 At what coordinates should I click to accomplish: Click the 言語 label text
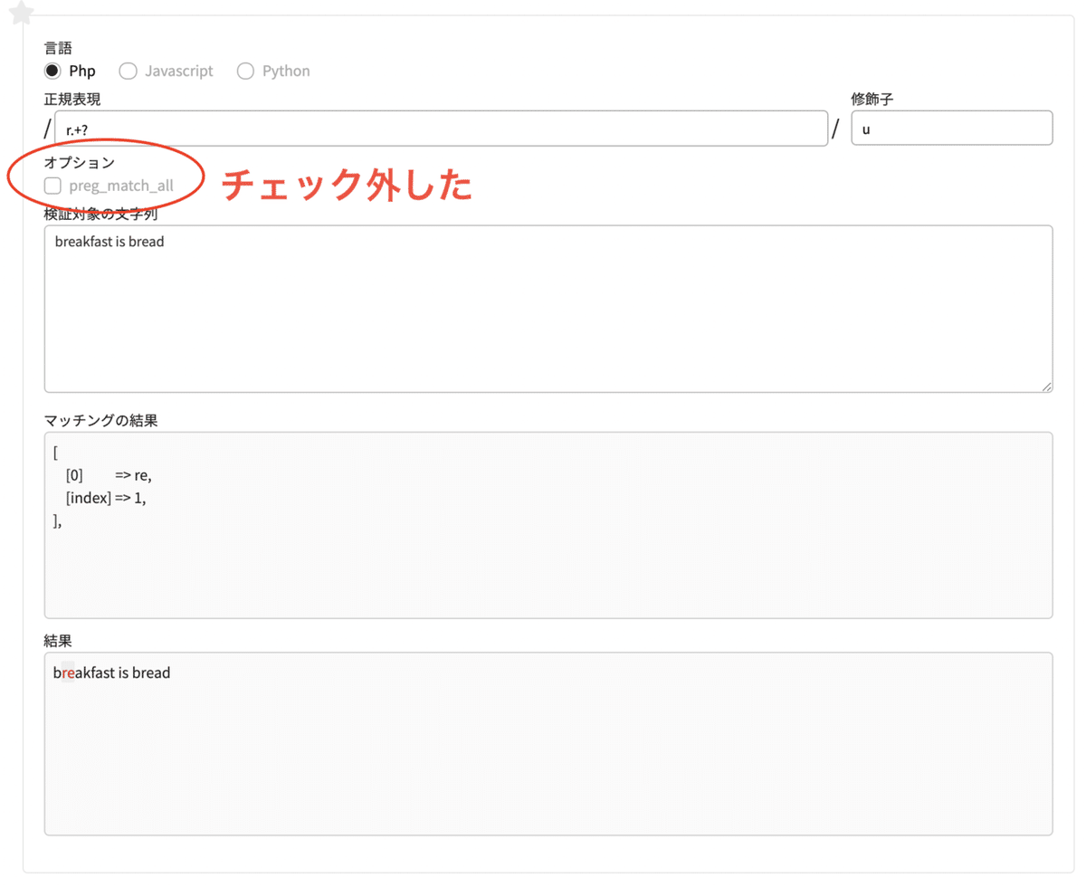tap(58, 48)
